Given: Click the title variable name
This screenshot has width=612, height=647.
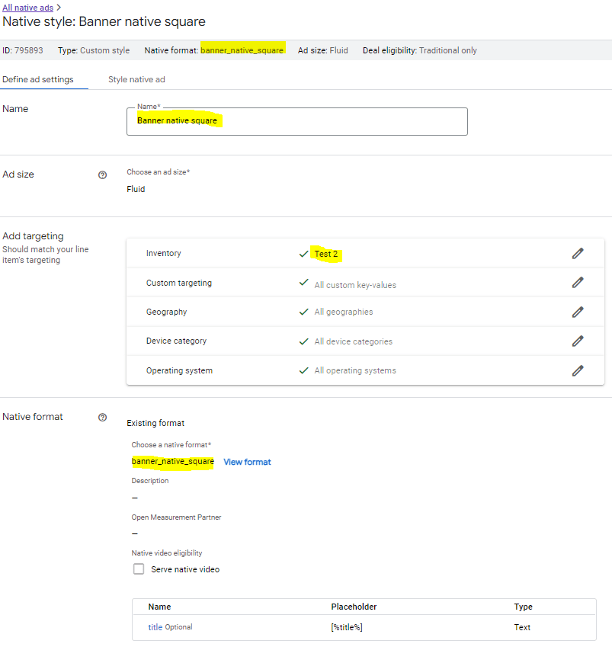Looking at the screenshot, I should [155, 627].
